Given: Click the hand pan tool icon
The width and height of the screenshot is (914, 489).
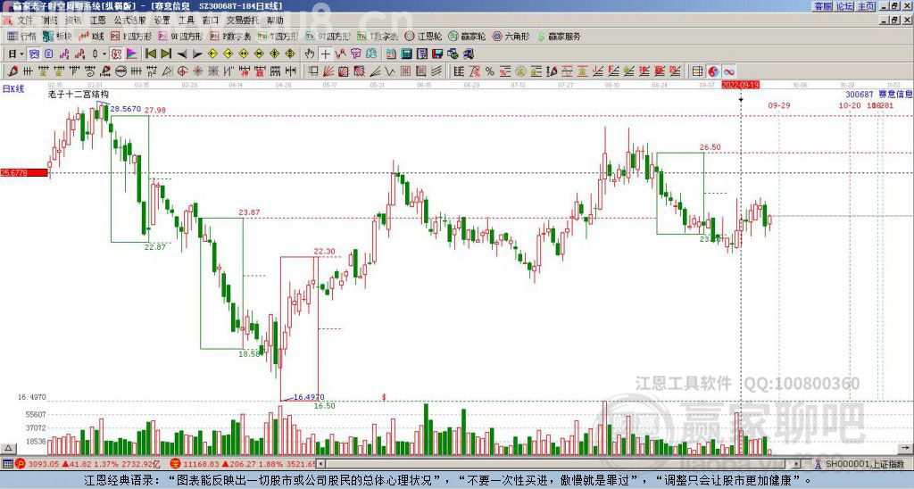Looking at the screenshot, I should (x=310, y=54).
